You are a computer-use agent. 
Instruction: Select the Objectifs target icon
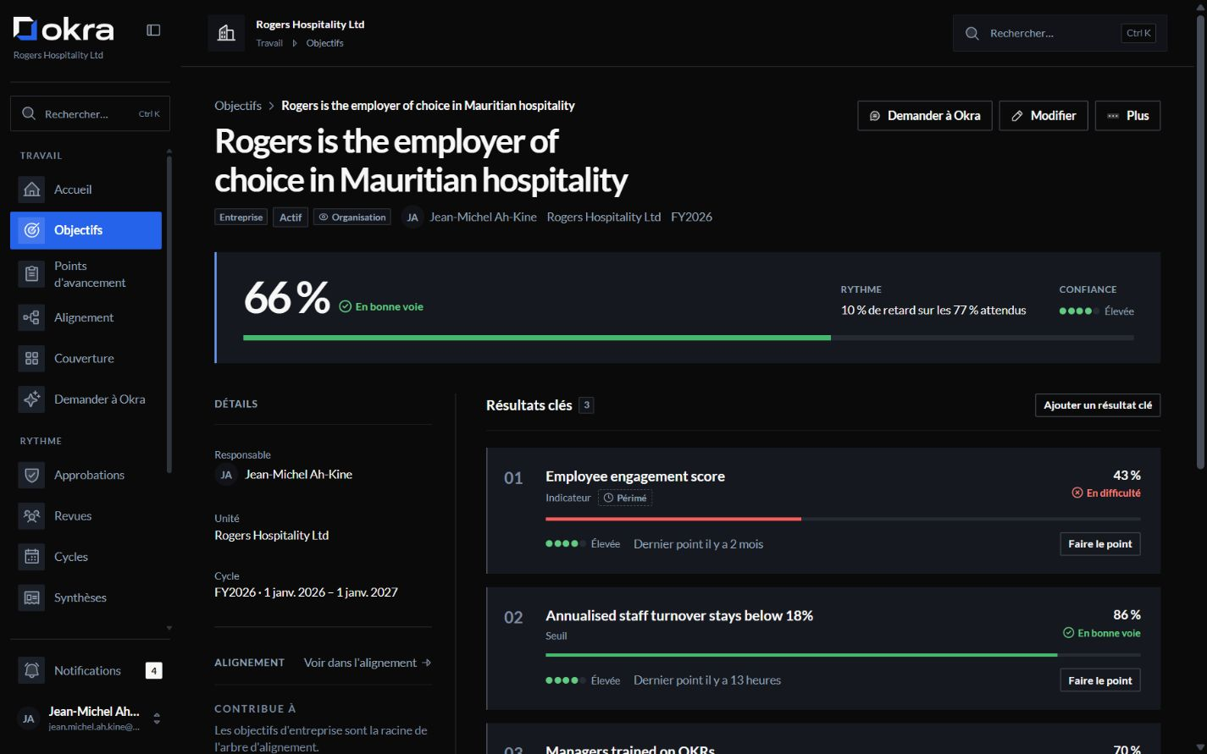(31, 230)
